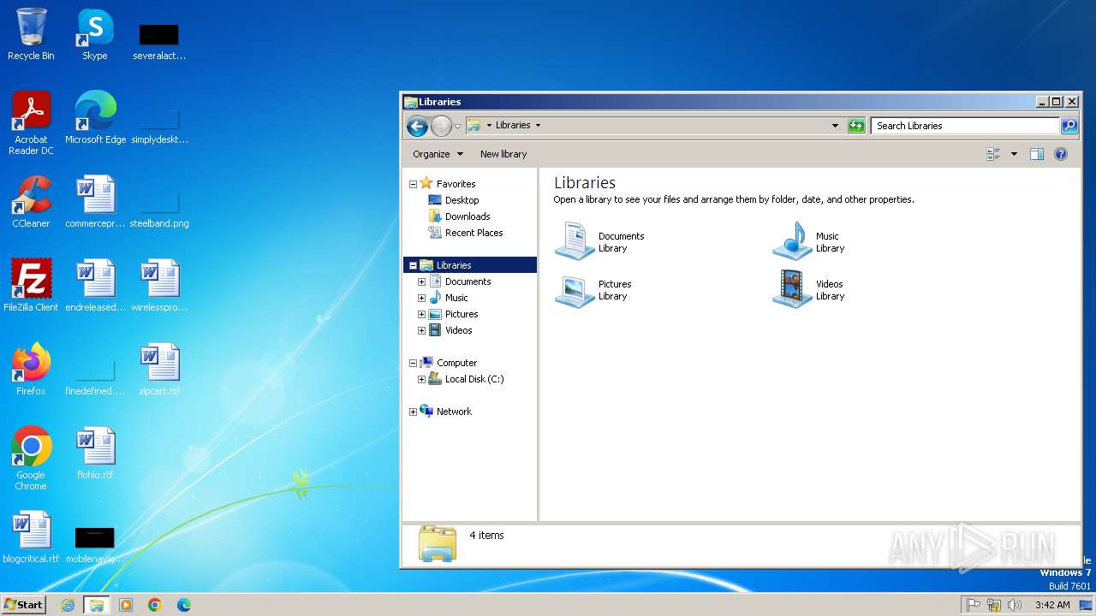The image size is (1096, 616).
Task: Launch Internet Explorer from taskbar
Action: click(x=68, y=605)
